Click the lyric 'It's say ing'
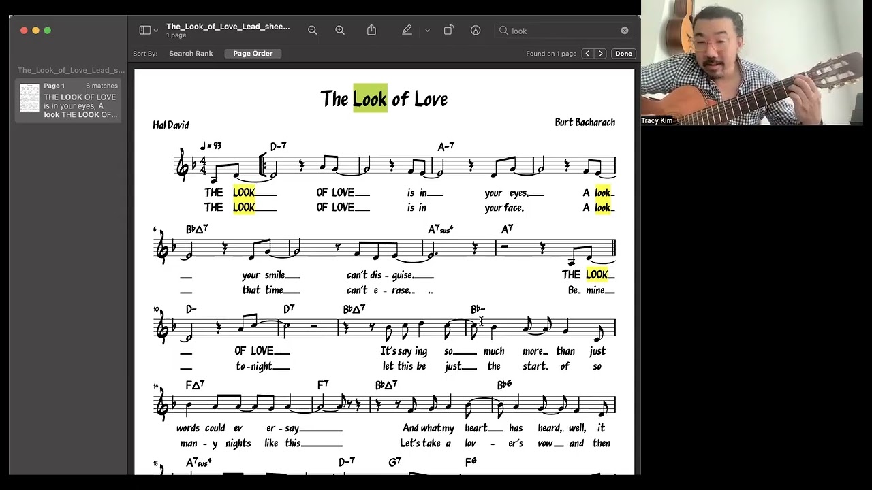This screenshot has width=872, height=490. 404,351
